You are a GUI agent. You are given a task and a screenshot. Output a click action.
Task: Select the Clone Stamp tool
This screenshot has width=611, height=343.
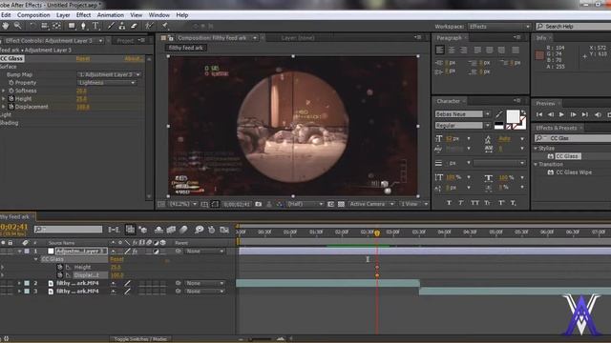click(122, 26)
